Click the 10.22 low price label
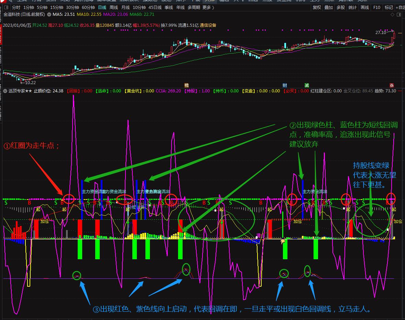405x320 pixels. click(30, 83)
